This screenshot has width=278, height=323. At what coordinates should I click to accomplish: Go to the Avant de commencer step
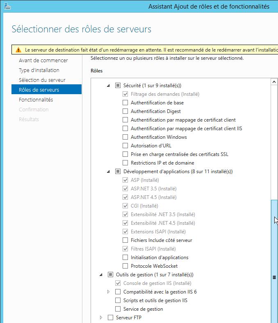[43, 60]
